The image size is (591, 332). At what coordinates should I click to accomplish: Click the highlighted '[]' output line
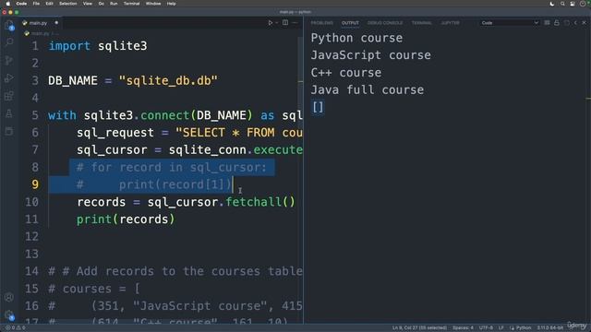tap(318, 107)
